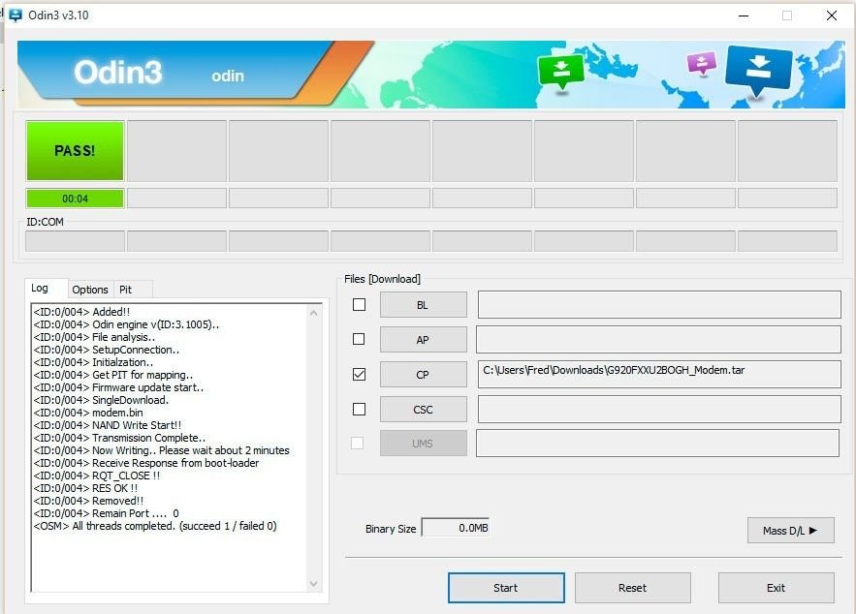Screen dimensions: 856x614
Task: Click the Odin3 app icon in title bar
Action: [x=16, y=15]
